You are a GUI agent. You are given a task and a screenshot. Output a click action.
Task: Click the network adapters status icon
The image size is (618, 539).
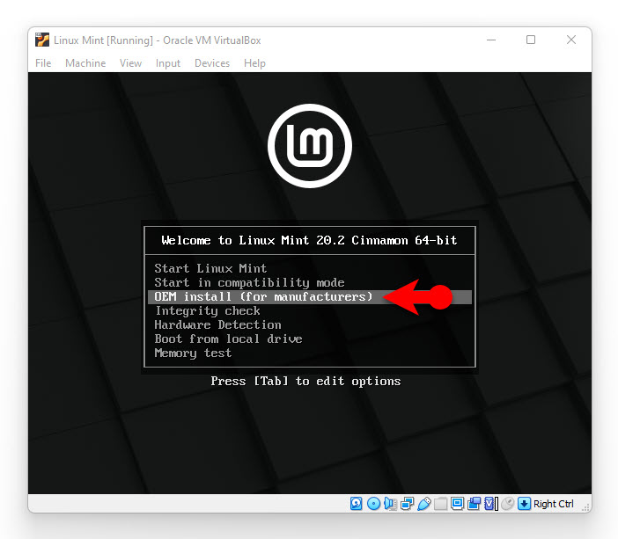pyautogui.click(x=407, y=504)
